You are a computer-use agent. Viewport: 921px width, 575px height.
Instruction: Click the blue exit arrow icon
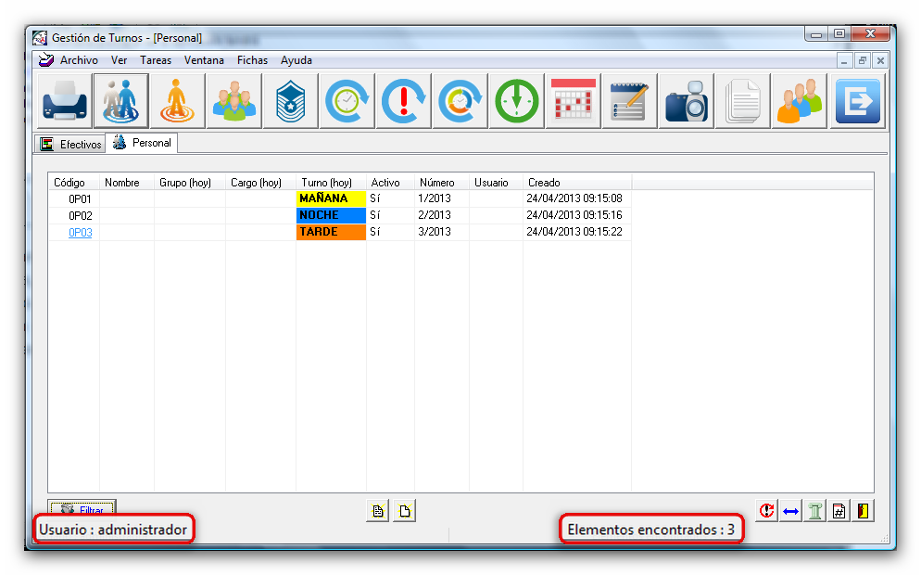pyautogui.click(x=857, y=101)
